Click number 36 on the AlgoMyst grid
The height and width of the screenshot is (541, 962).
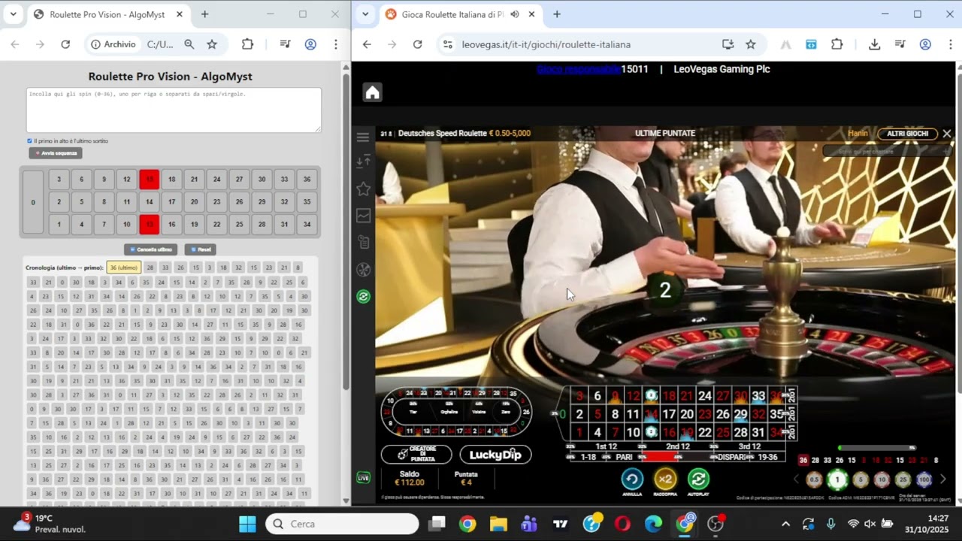point(307,179)
